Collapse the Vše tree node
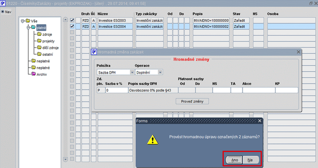Viewport: 318px width, 168px height. click(23, 21)
